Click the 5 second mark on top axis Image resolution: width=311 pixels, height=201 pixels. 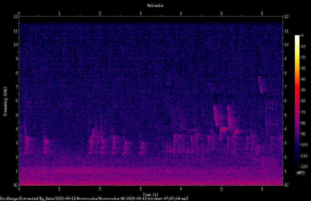pyautogui.click(x=221, y=13)
